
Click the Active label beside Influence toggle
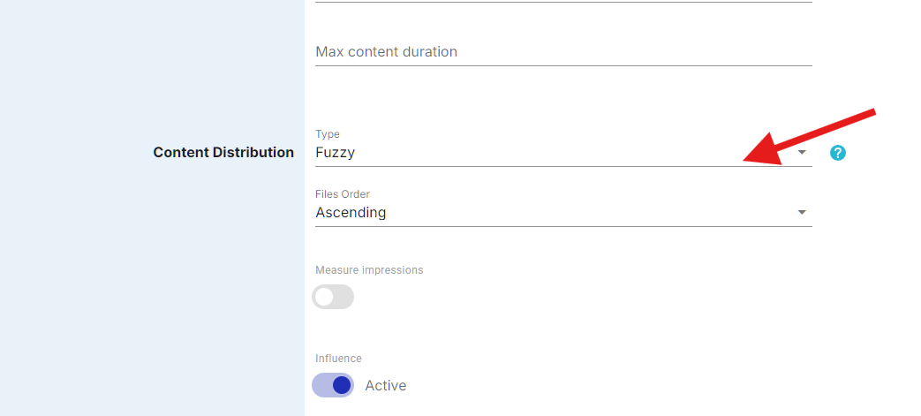385,385
